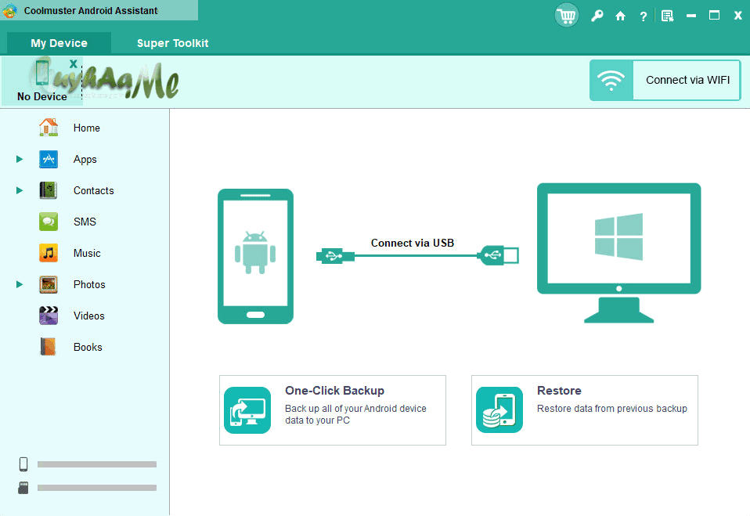Viewport: 750px width, 516px height.
Task: Select the My Device tab
Action: point(59,43)
